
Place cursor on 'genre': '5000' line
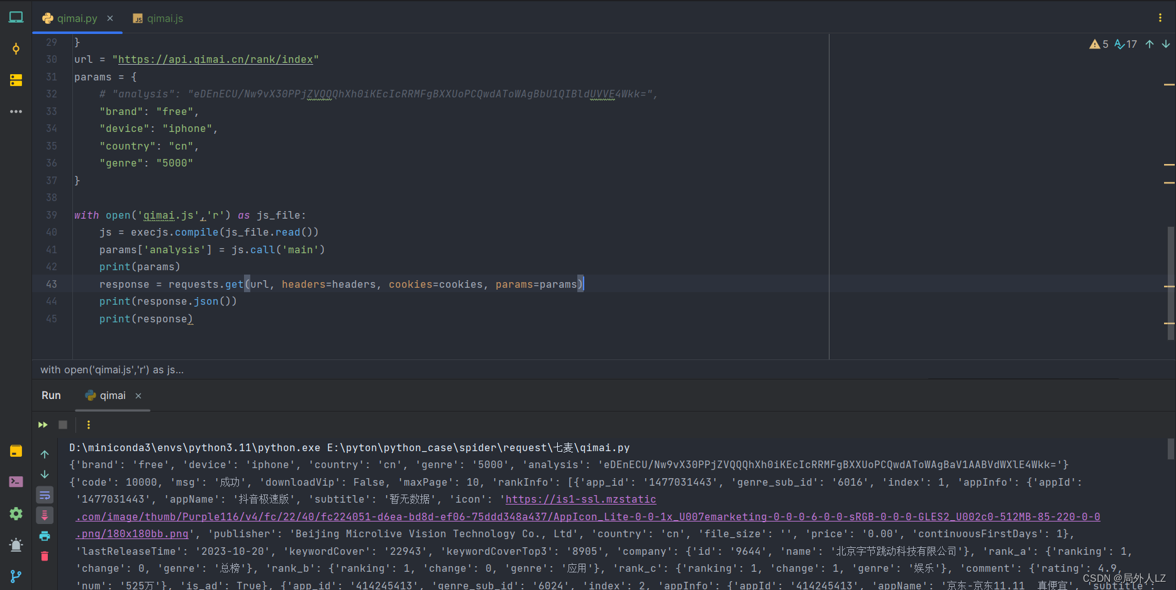(146, 163)
